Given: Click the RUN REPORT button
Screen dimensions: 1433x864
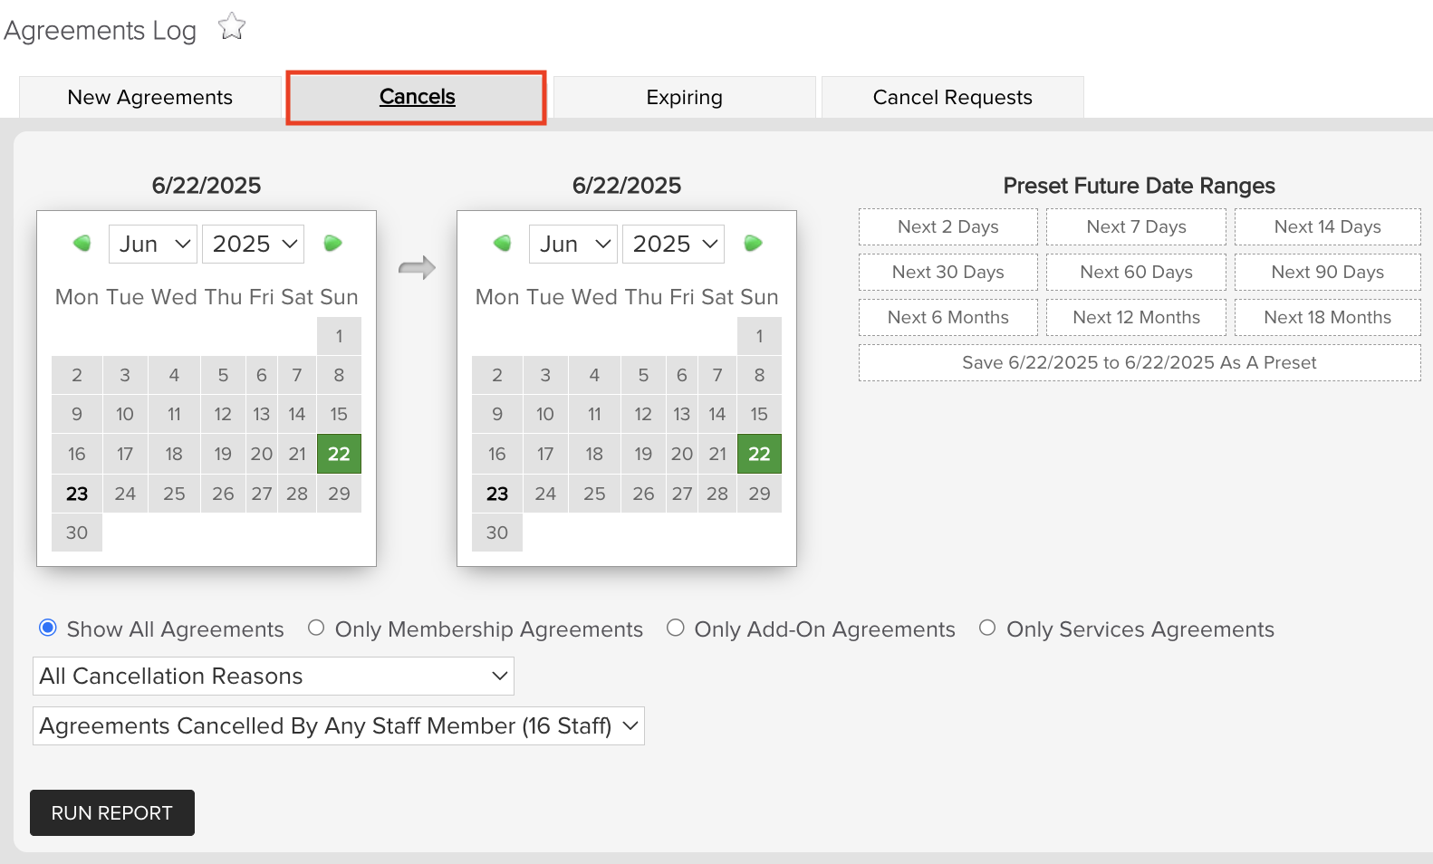Looking at the screenshot, I should pos(112,812).
